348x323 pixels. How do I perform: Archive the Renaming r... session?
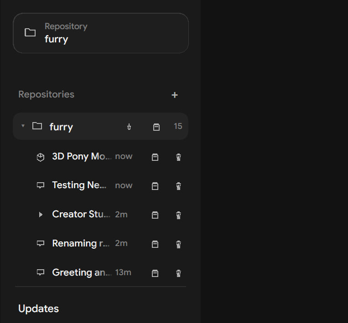pos(155,244)
